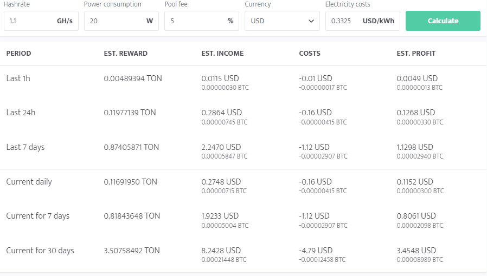Select the Last 1h row label

pyautogui.click(x=18, y=78)
